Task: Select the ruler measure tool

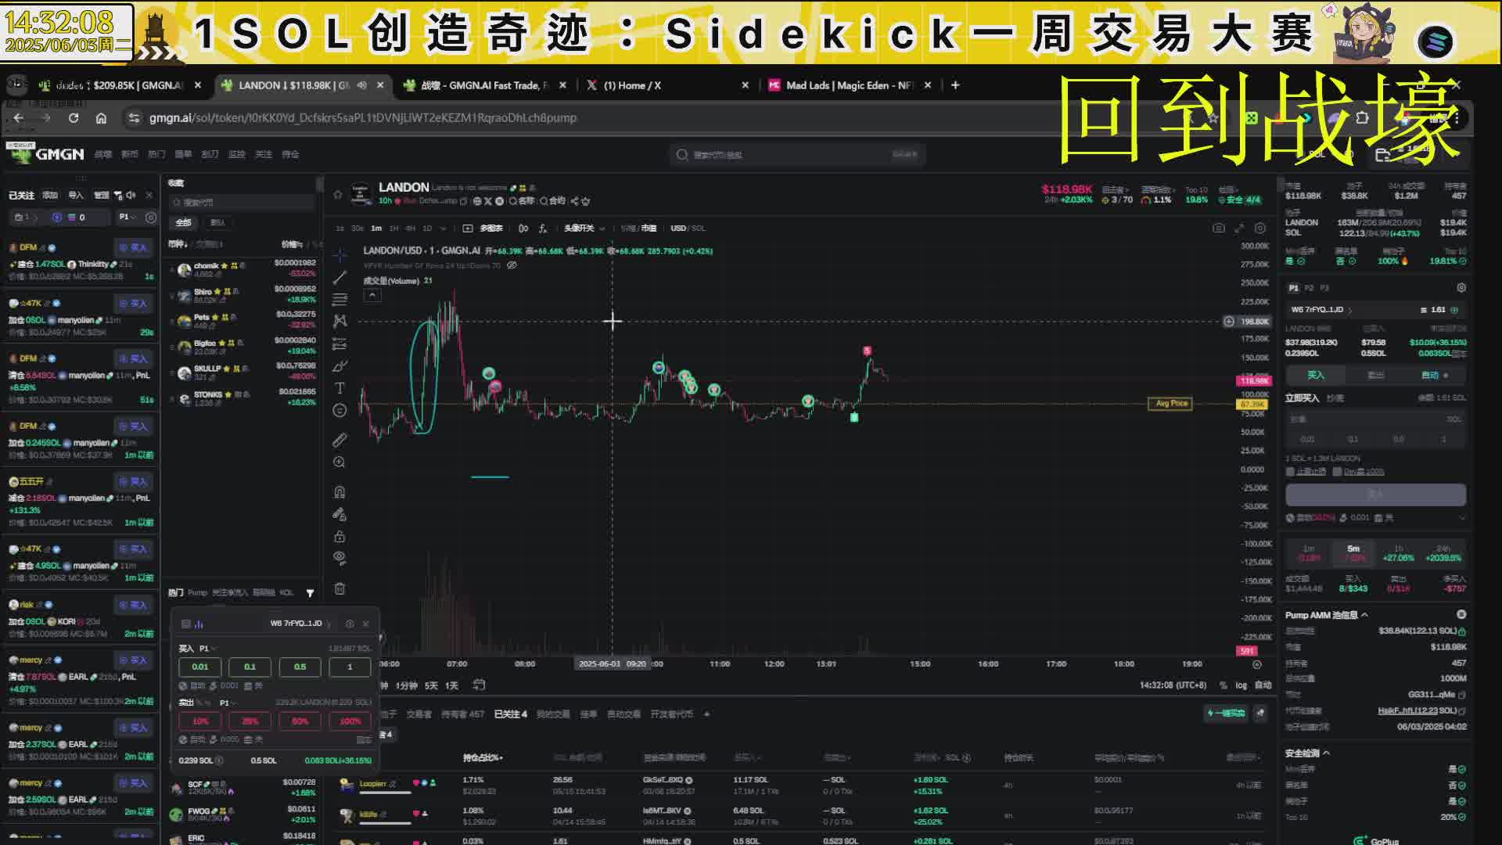Action: [x=340, y=440]
